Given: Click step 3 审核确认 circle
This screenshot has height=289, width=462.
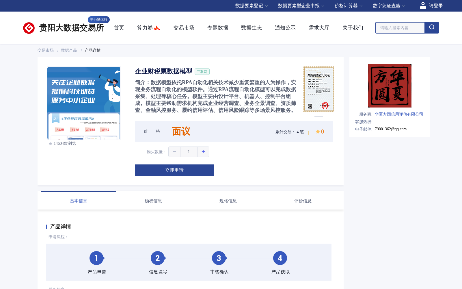Looking at the screenshot, I should point(219,258).
